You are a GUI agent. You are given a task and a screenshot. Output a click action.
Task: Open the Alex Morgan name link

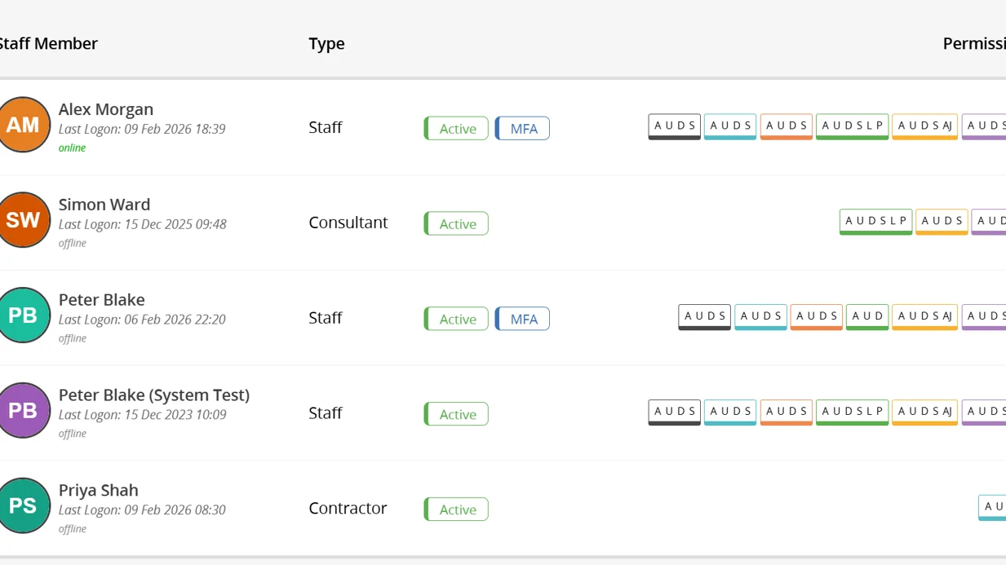[106, 109]
